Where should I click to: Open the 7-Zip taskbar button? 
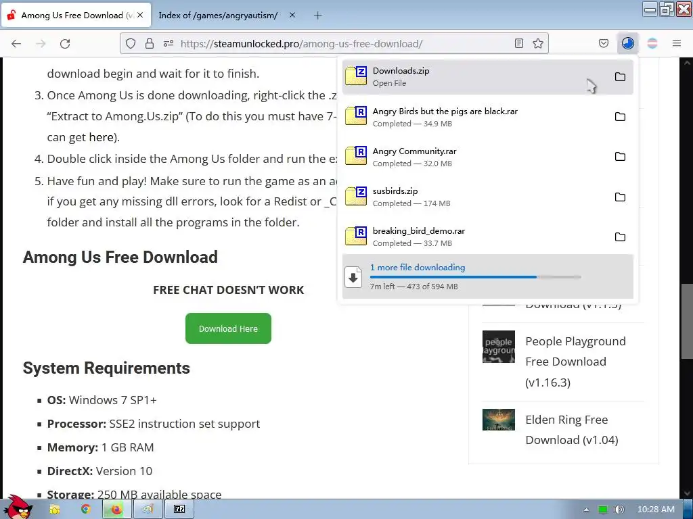click(x=179, y=510)
